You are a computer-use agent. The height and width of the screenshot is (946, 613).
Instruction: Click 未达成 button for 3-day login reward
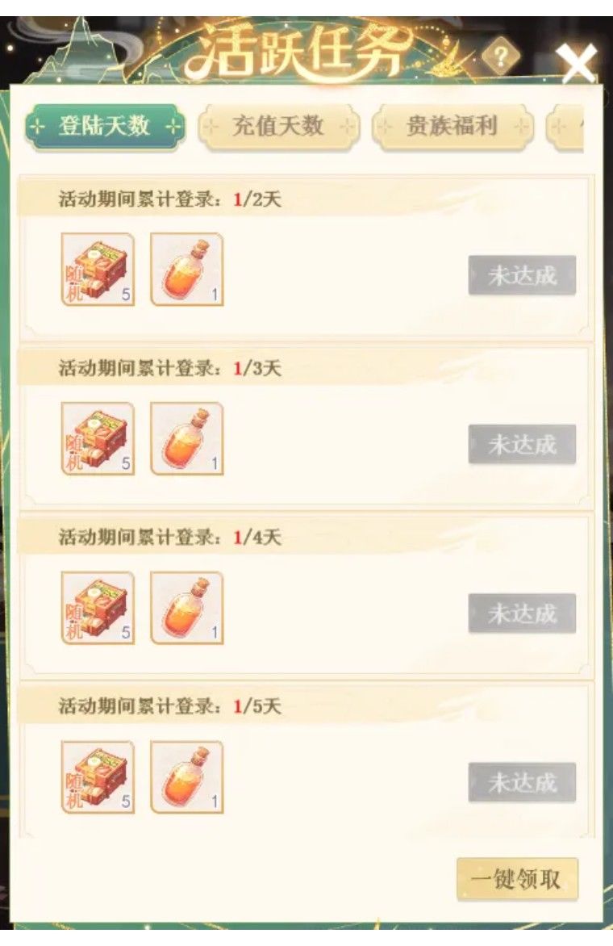point(522,444)
